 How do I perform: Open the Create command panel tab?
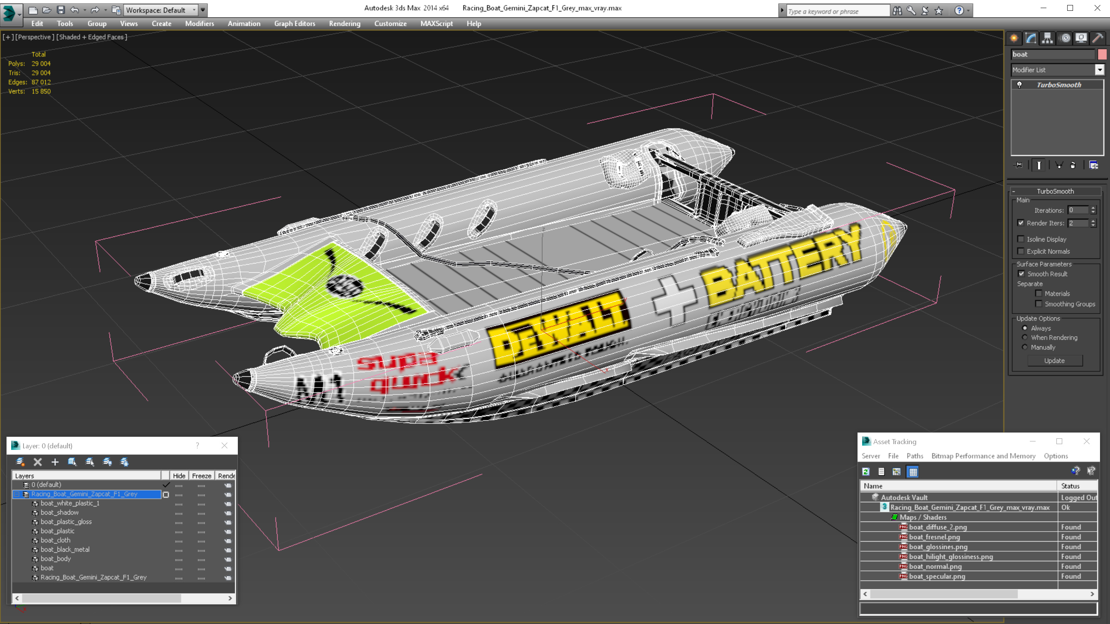(x=1014, y=39)
